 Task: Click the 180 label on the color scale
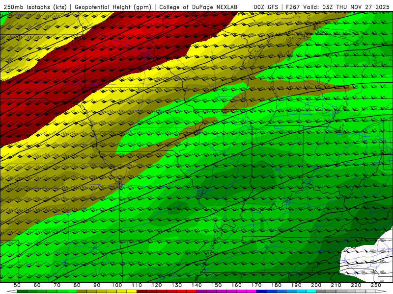(276, 285)
